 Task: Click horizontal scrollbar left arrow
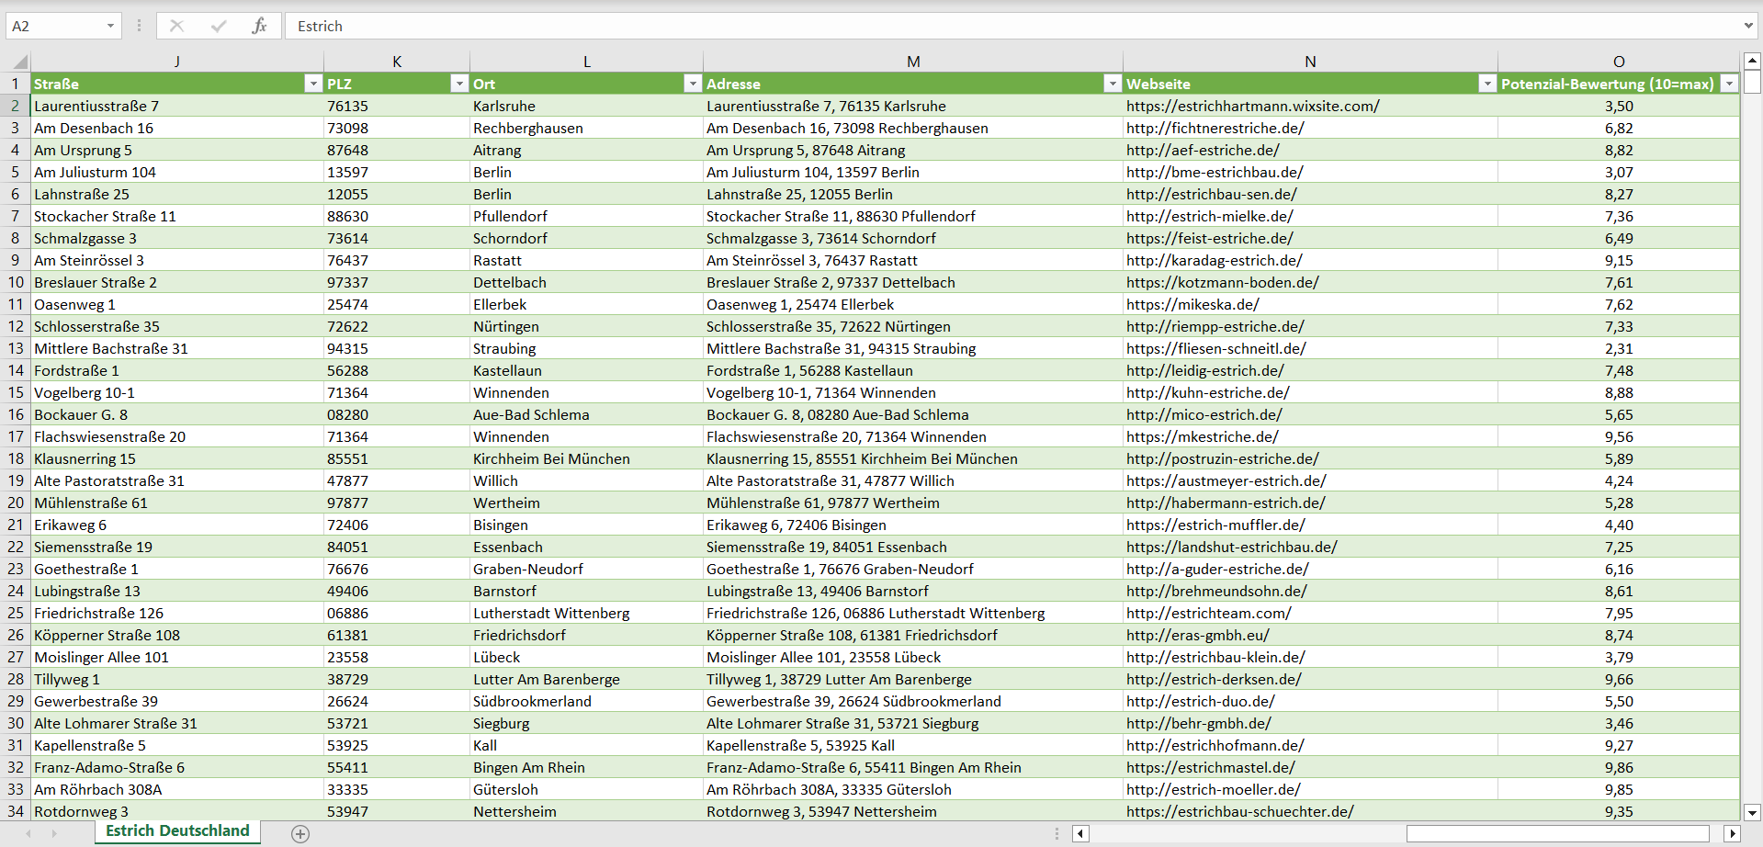(x=1080, y=833)
